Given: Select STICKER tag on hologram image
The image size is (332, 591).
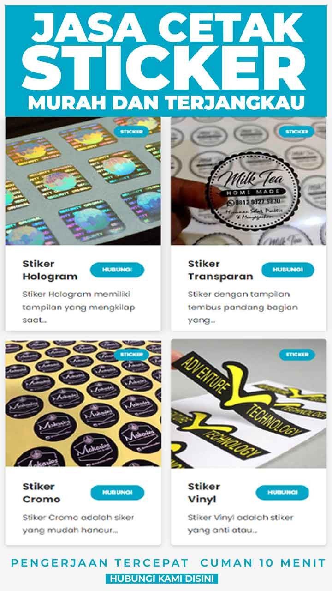Looking at the screenshot, I should [x=131, y=132].
